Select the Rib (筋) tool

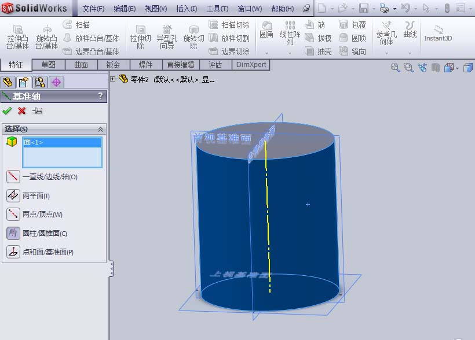pos(315,24)
